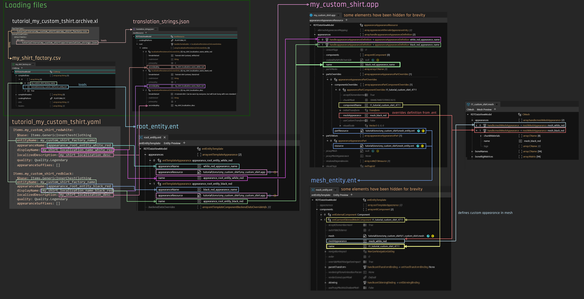Click file icon on mesh_entity.ent mesh row
Image resolution: width=584 pixels, height=299 pixels.
pos(364,236)
